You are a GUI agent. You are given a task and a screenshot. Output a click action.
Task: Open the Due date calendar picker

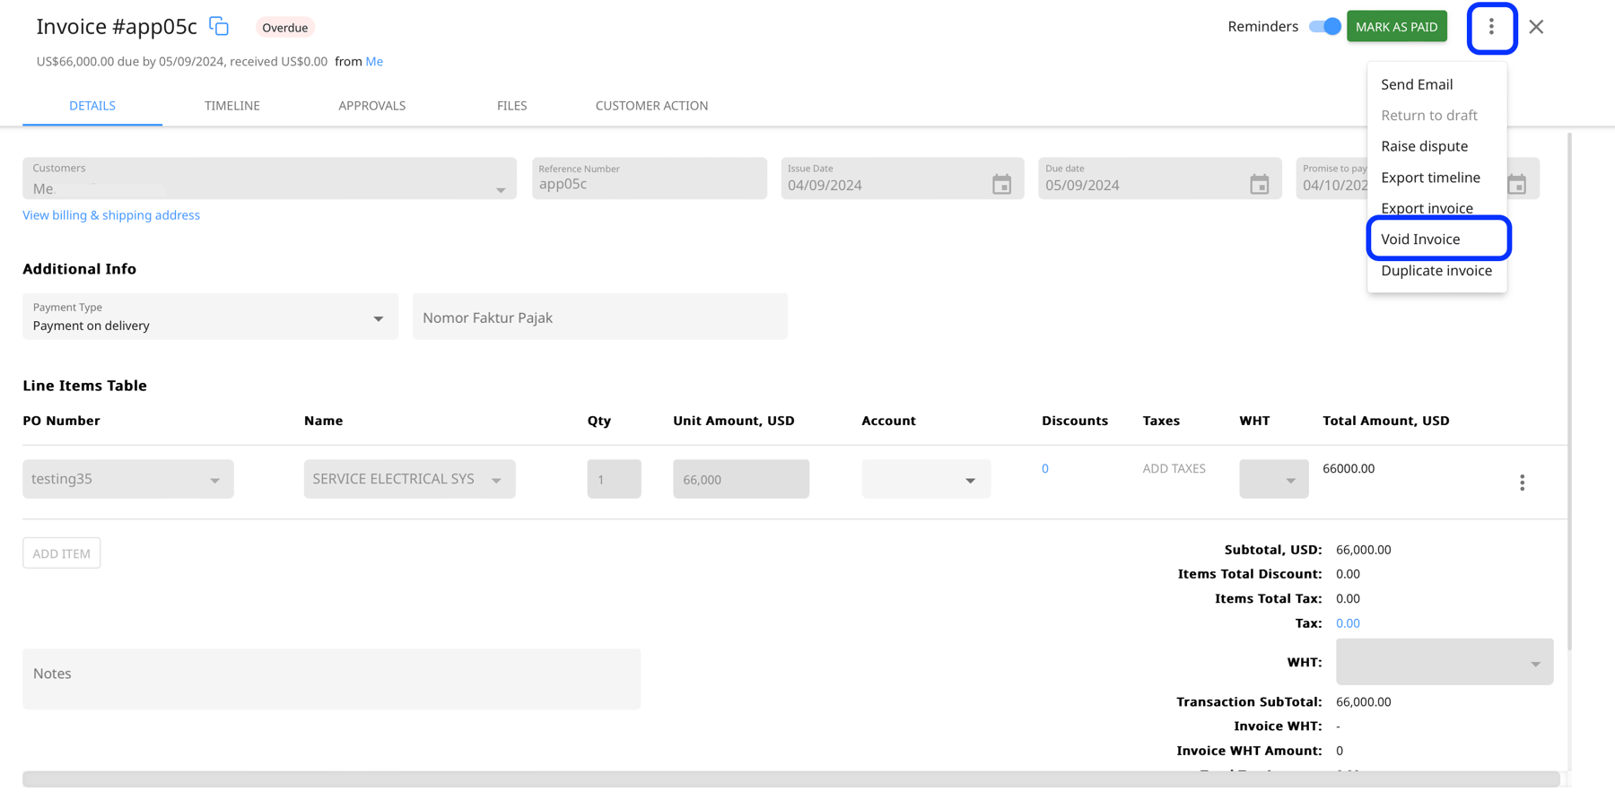point(1260,183)
